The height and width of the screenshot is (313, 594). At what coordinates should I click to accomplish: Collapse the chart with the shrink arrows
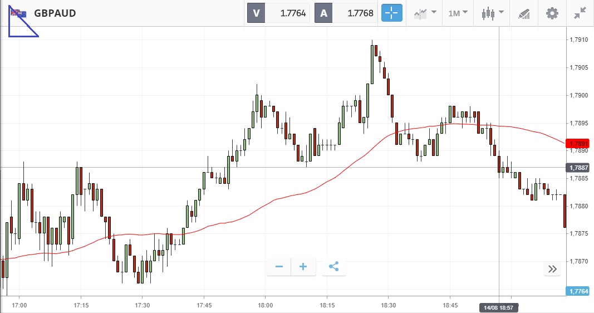(580, 13)
